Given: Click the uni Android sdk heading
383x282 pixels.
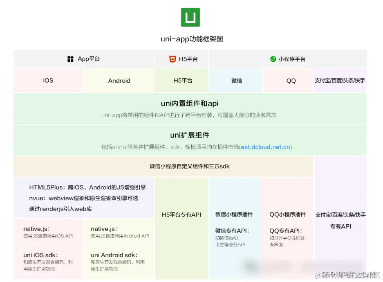Looking at the screenshot, I should point(114,255).
